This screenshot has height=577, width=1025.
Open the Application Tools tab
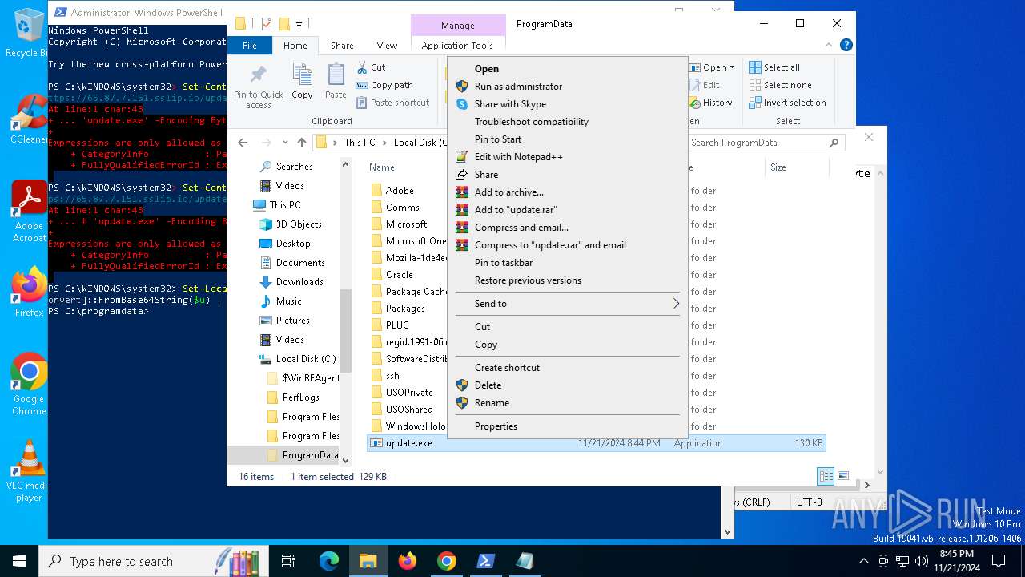pyautogui.click(x=457, y=46)
